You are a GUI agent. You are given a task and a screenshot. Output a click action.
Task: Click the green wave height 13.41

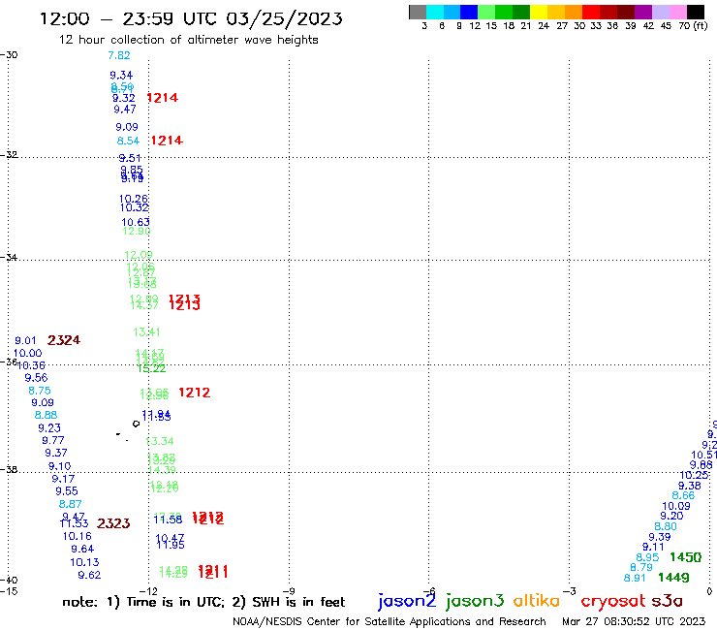point(146,332)
